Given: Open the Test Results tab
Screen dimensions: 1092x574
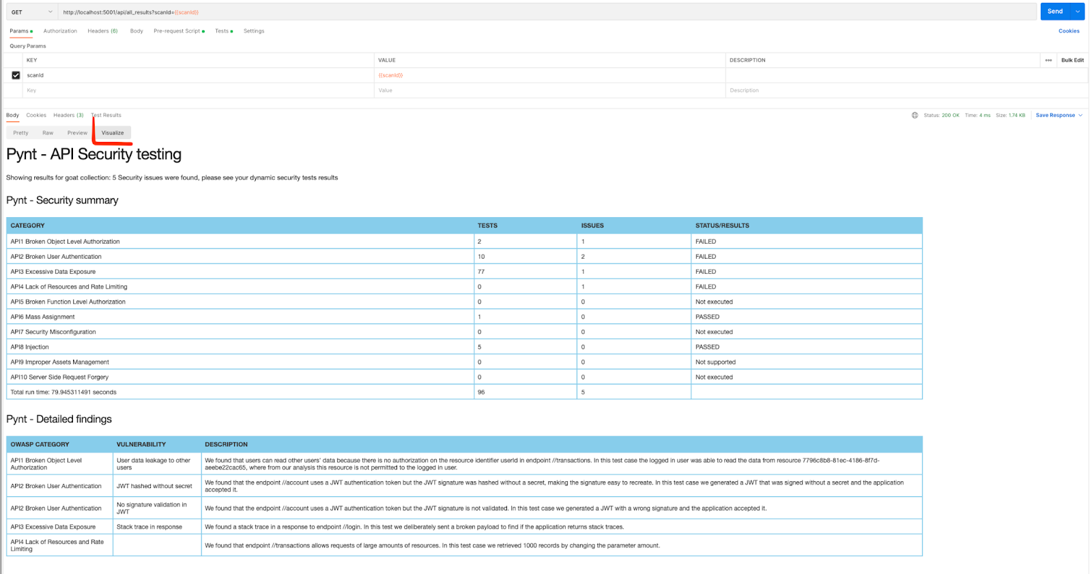Looking at the screenshot, I should pyautogui.click(x=106, y=115).
